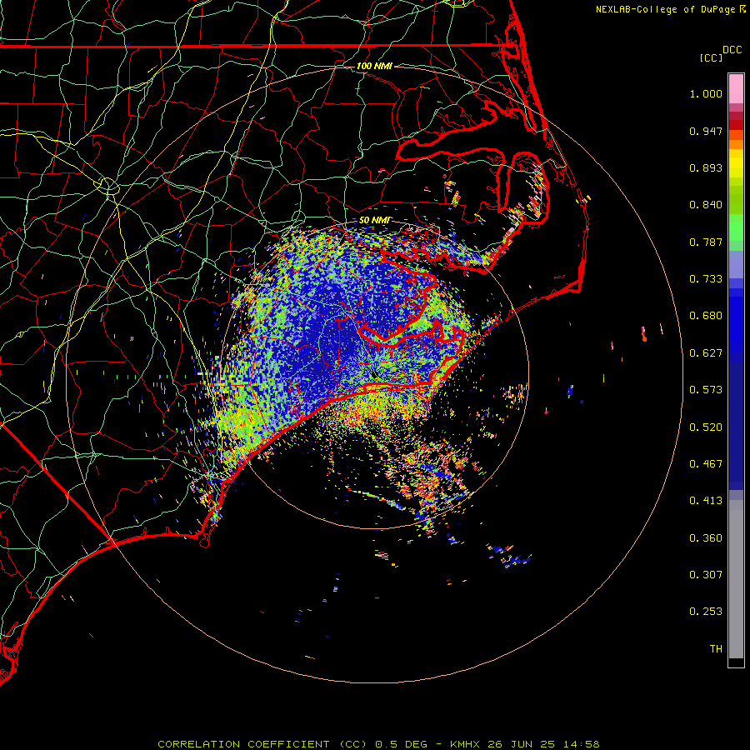Screen dimensions: 750x750
Task: Select the 0.733 legend value
Action: click(706, 279)
